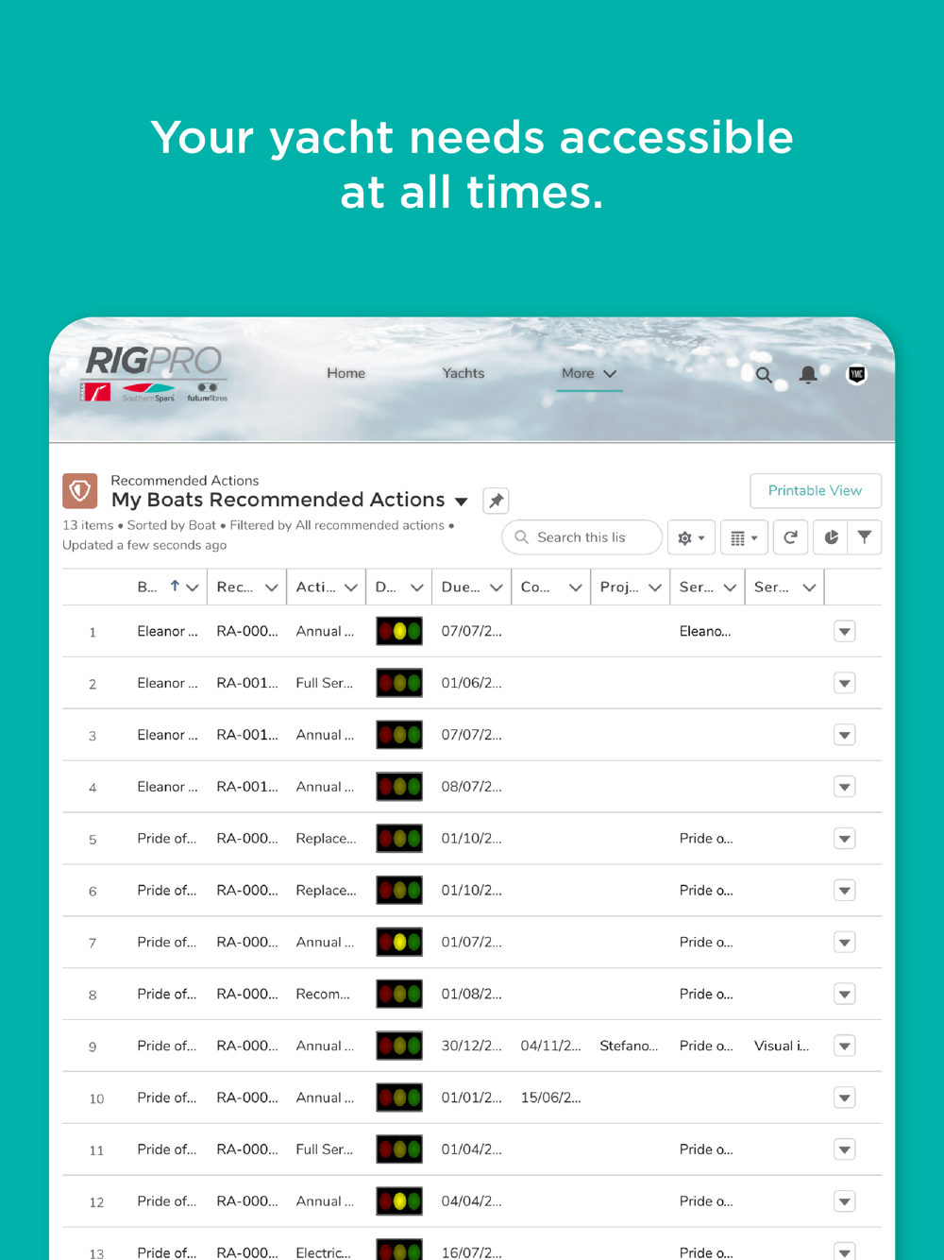Open the first Ser... column header menu
The height and width of the screenshot is (1260, 944).
pyautogui.click(x=730, y=587)
